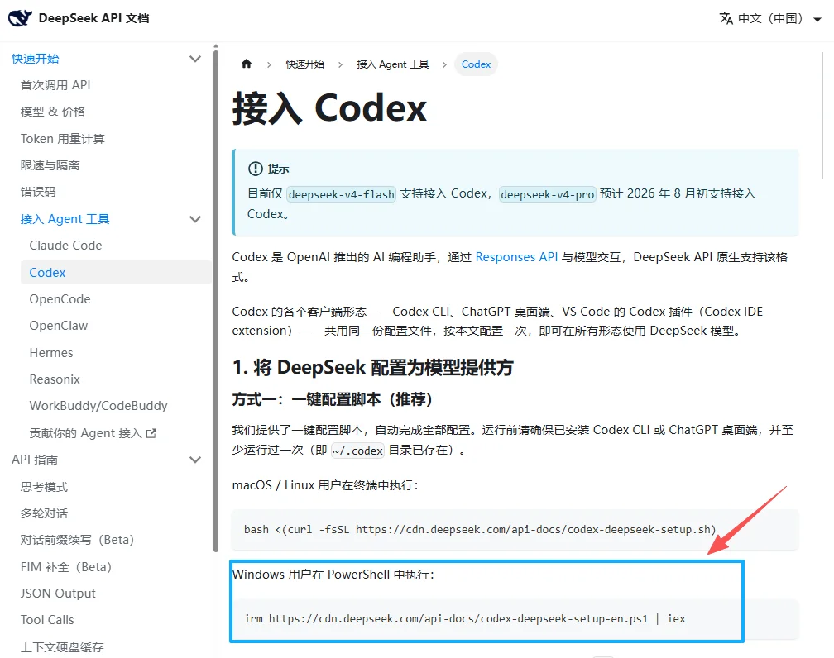The height and width of the screenshot is (658, 834).
Task: Click the Codex breadcrumb pill
Action: [476, 64]
